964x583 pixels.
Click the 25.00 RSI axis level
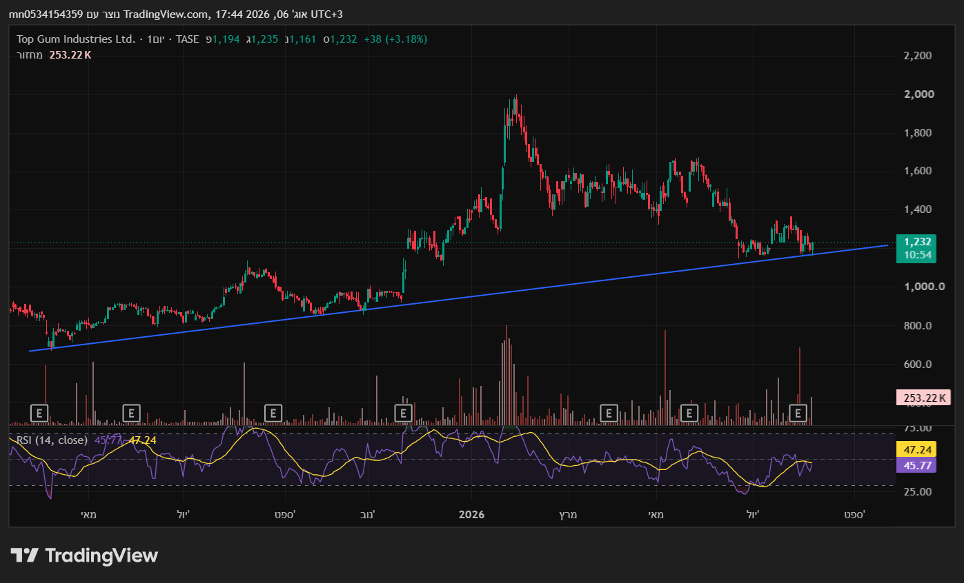(x=918, y=491)
